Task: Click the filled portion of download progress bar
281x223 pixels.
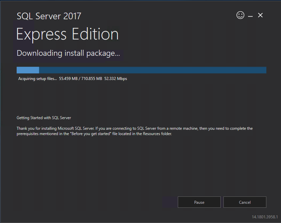Action: tap(28, 70)
